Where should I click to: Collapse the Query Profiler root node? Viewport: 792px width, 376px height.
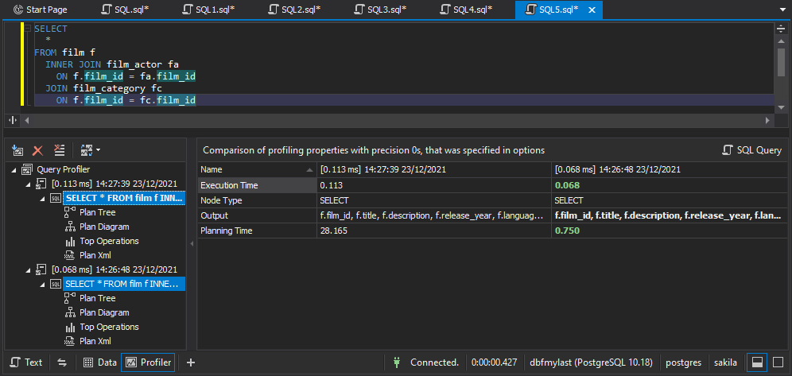14,170
